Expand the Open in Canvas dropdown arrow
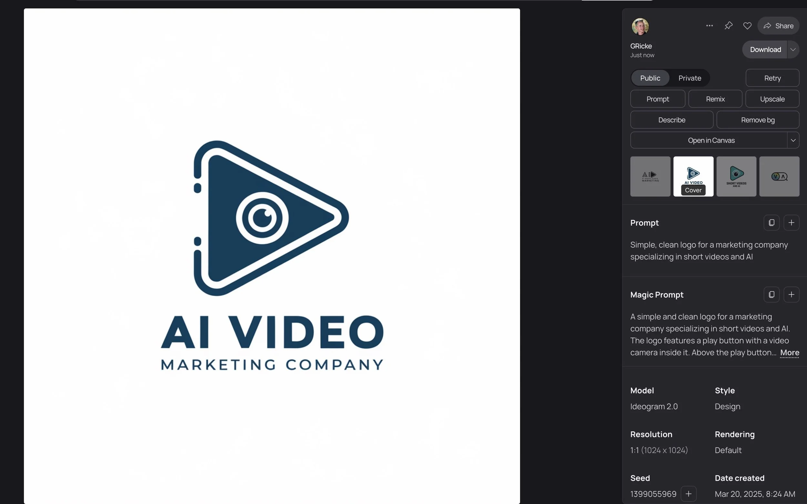The width and height of the screenshot is (807, 504). (793, 140)
